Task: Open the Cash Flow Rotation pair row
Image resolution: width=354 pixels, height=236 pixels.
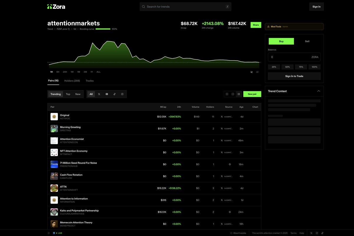Action: pos(154,176)
